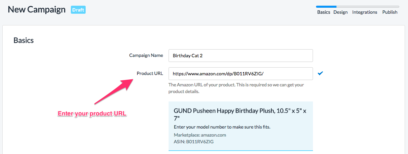Click the blue checkmark beside Product URL
The height and width of the screenshot is (154, 408).
[x=320, y=73]
